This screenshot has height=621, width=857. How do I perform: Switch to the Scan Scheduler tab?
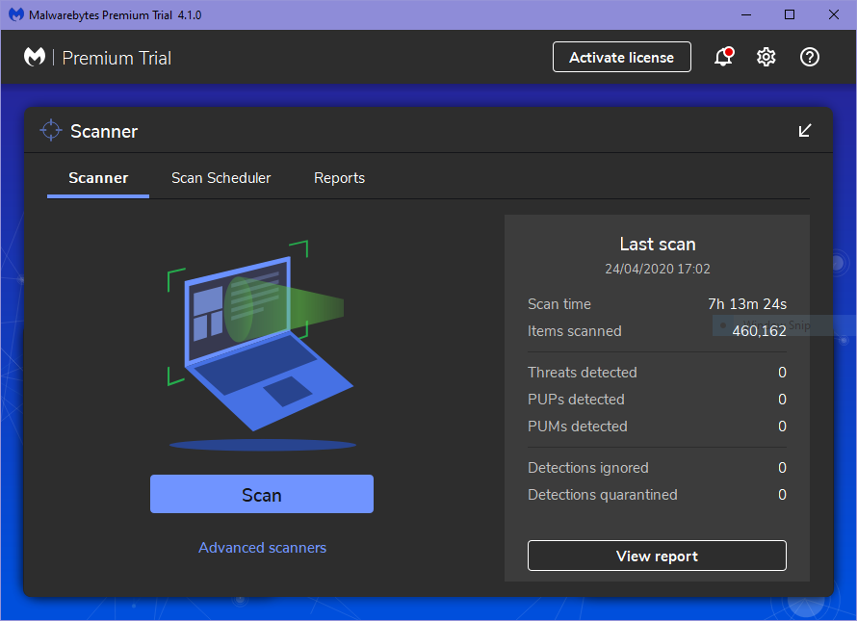221,178
